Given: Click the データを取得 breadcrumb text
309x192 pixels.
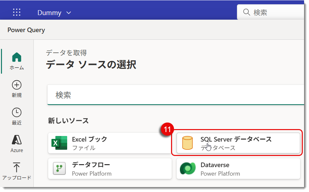Looking at the screenshot, I should [x=67, y=53].
